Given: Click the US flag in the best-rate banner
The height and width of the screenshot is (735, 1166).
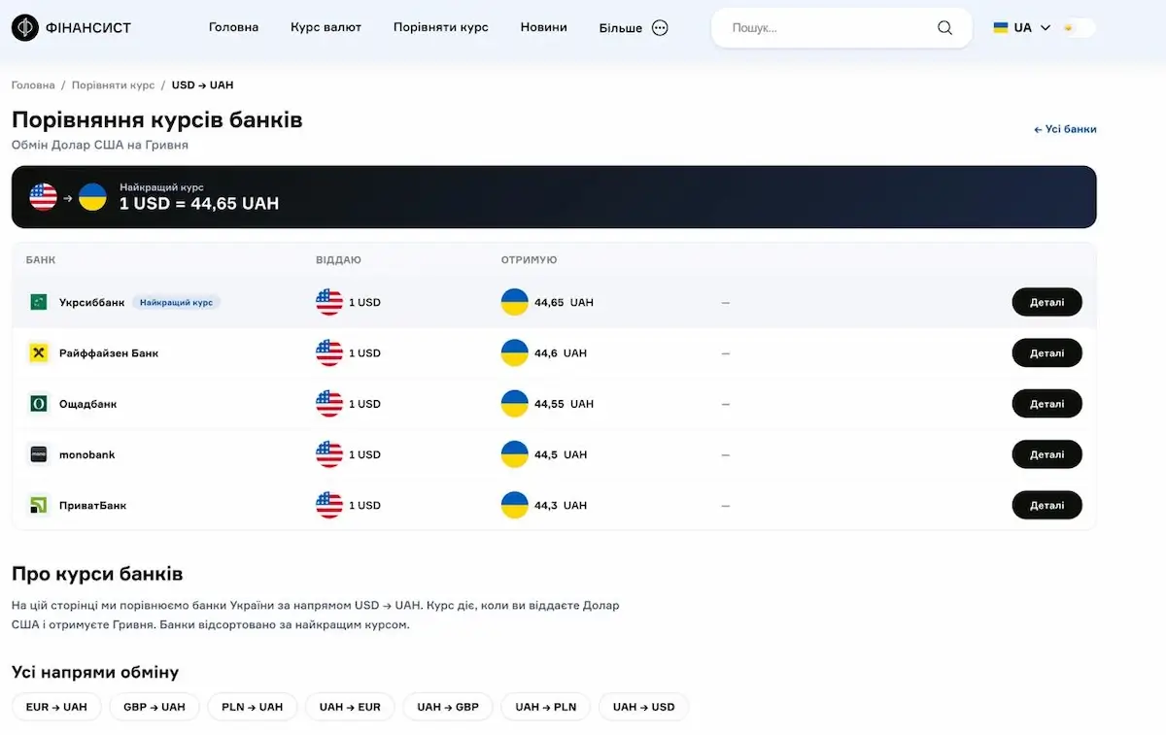Looking at the screenshot, I should 44,197.
